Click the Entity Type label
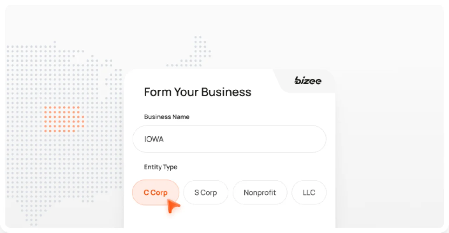Viewport: 449px width, 233px height. tap(160, 167)
